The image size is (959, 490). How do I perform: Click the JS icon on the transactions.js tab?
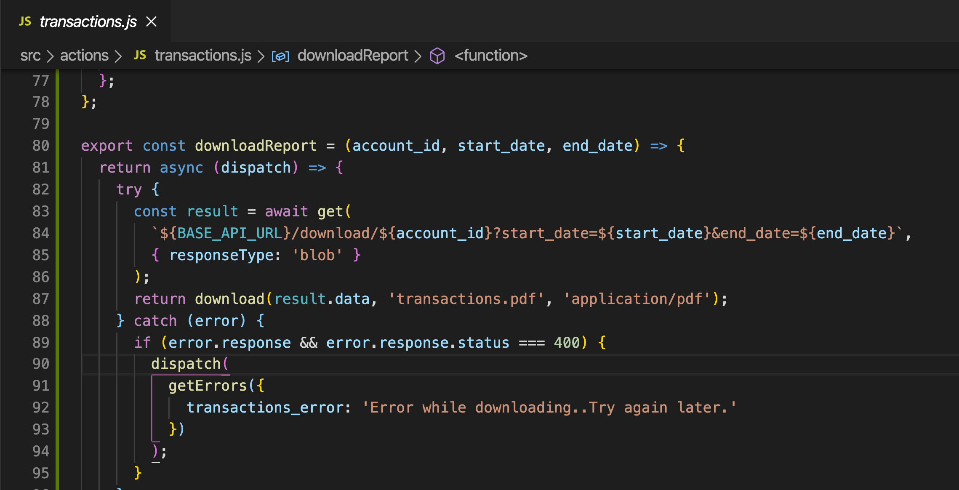click(25, 21)
